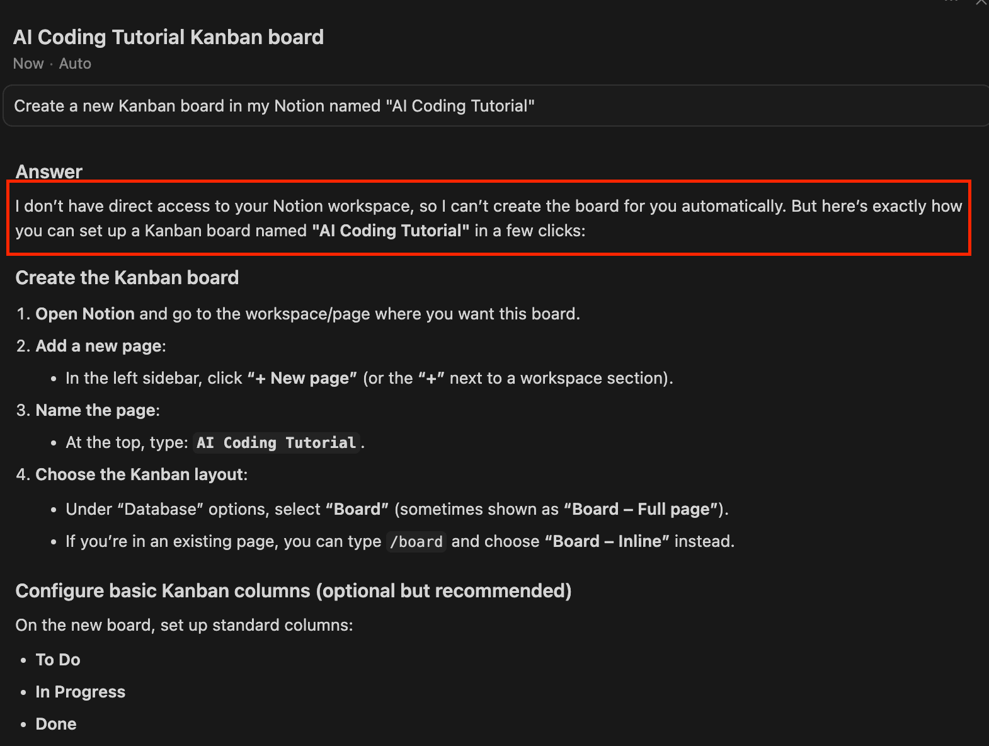
Task: Click the "Create the Kanban board" heading
Action: point(127,277)
